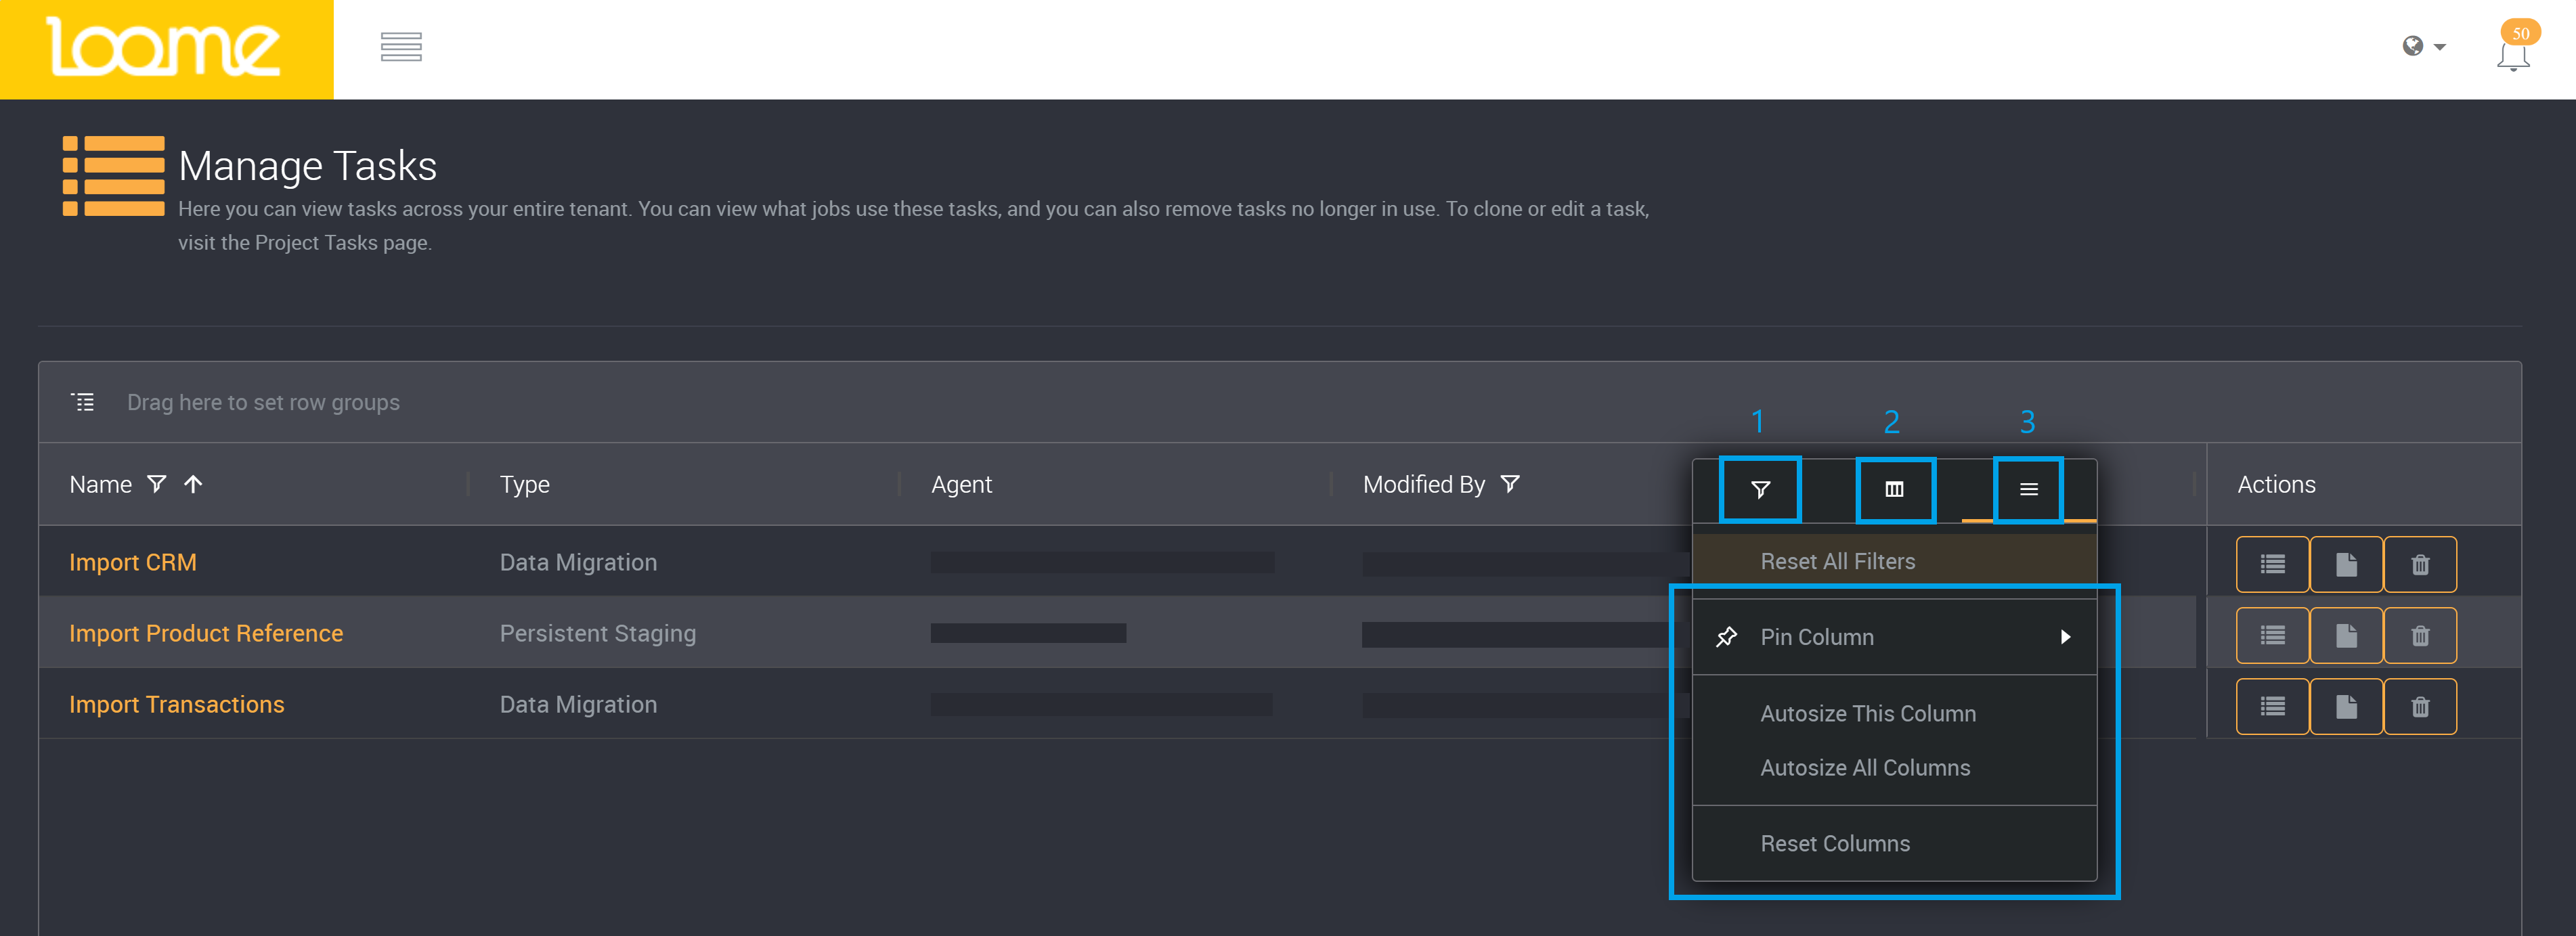Switch to the general menu tab
The height and width of the screenshot is (936, 2576).
pyautogui.click(x=2028, y=489)
